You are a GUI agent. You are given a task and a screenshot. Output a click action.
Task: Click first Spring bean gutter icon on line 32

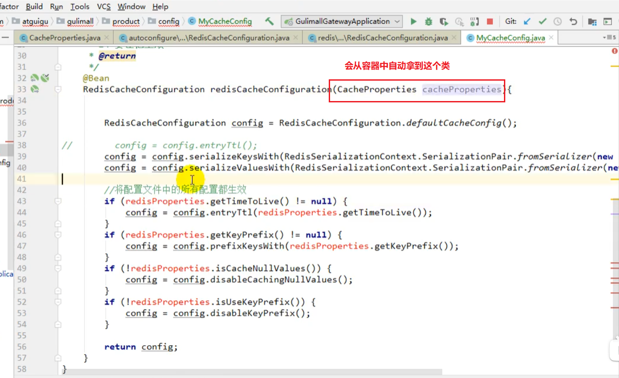click(x=35, y=78)
